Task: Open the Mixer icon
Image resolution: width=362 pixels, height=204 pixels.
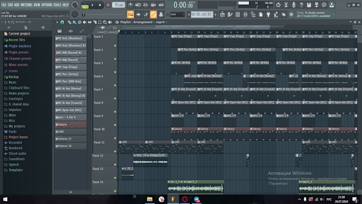Action: point(245,14)
